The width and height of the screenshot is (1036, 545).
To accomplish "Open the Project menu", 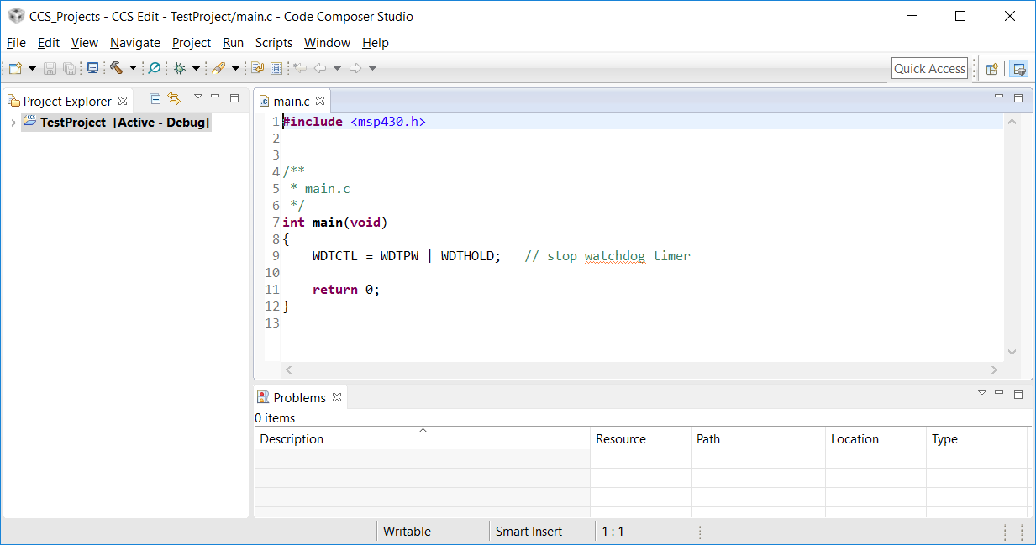I will [191, 42].
